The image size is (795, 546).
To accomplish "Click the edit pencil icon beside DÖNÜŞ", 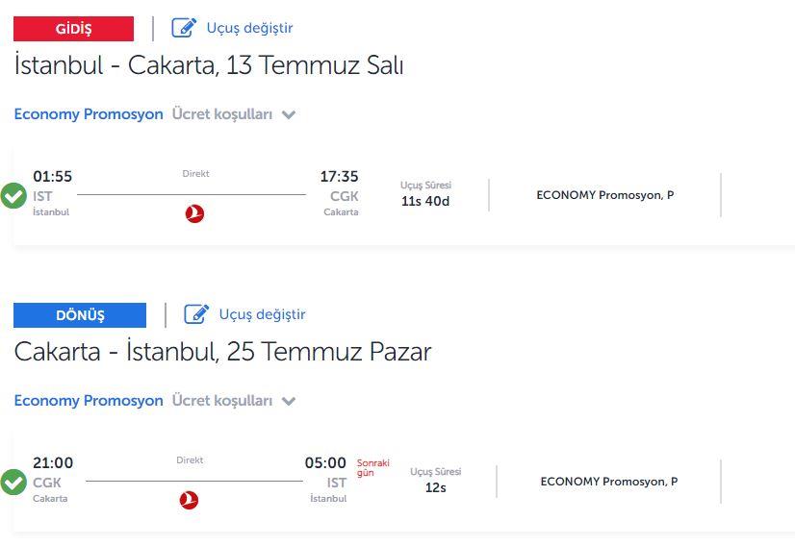I will (196, 314).
